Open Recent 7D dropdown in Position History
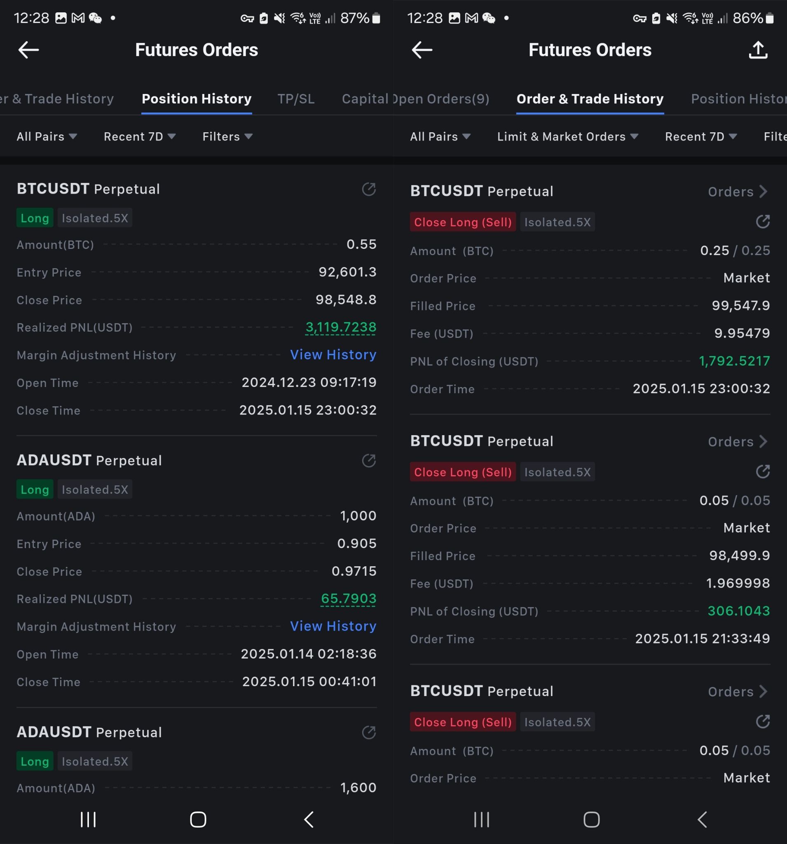The height and width of the screenshot is (844, 787). click(x=140, y=137)
